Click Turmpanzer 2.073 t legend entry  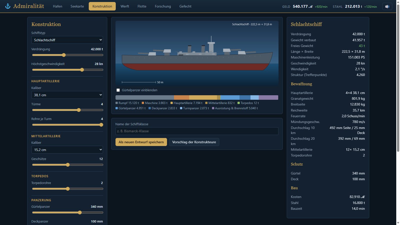194,108
